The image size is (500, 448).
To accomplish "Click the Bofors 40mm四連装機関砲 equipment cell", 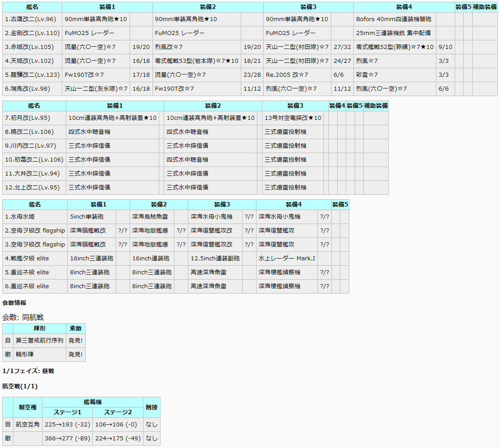I will (394, 19).
